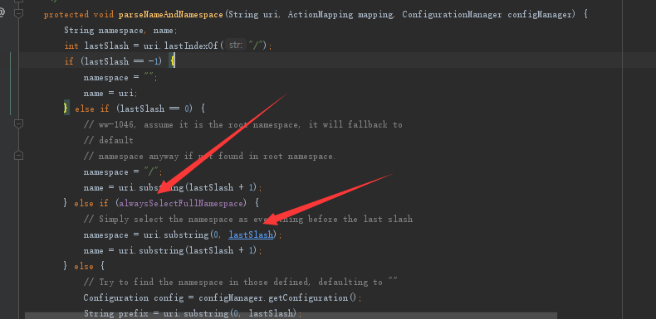Collapse the parseNameAndNamespace method fold marker
The width and height of the screenshot is (656, 319).
coord(18,14)
